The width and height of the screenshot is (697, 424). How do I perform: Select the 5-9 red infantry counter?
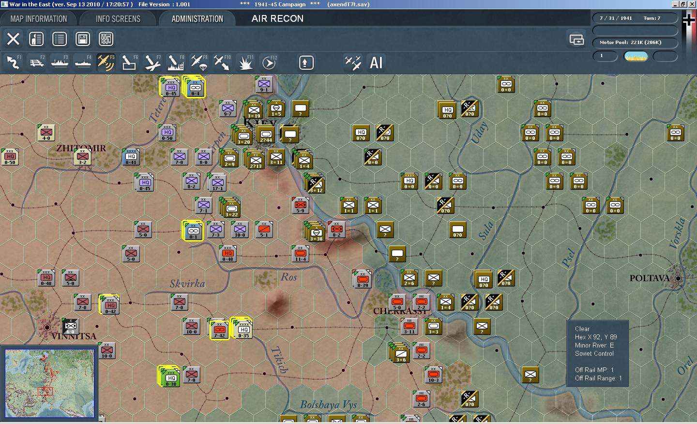[301, 205]
